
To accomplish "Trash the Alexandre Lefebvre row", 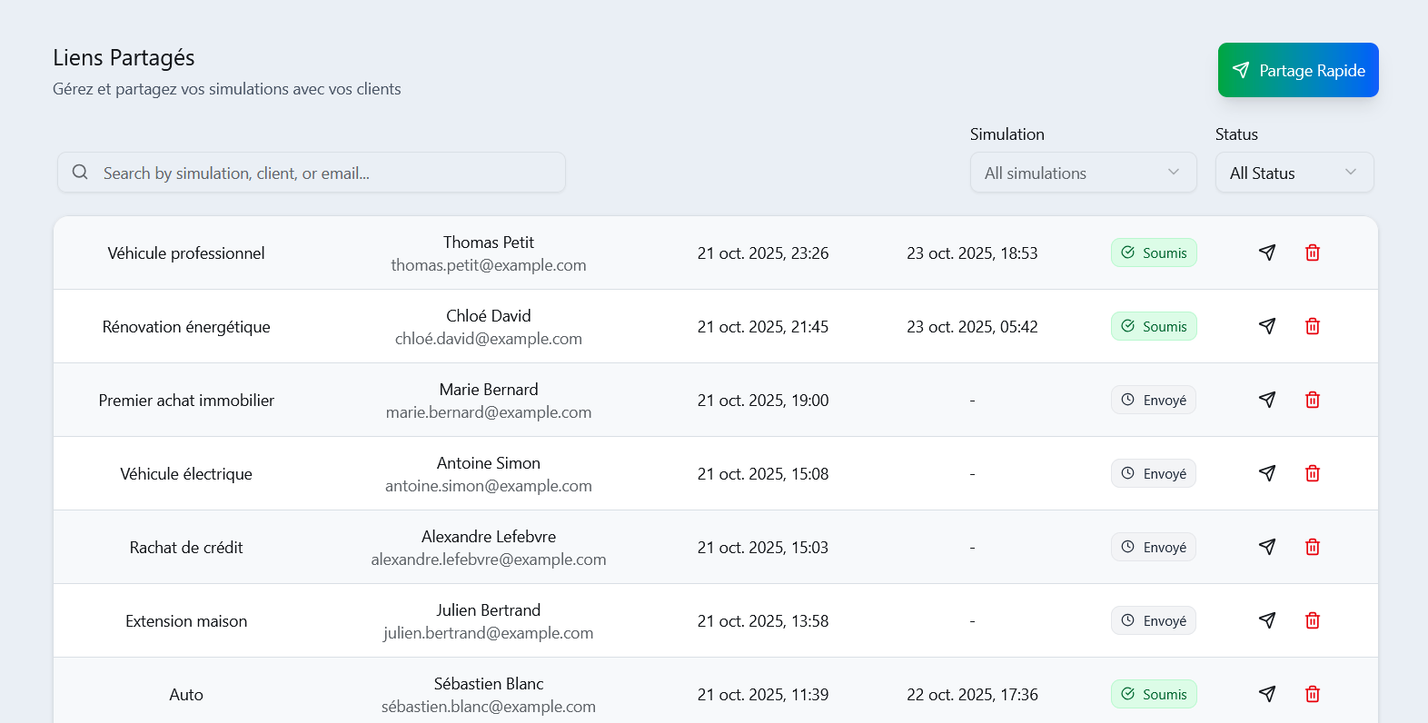I will tap(1313, 547).
